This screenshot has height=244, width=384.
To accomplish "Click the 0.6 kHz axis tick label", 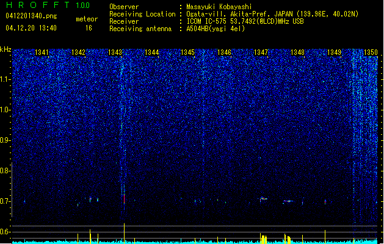I will click(x=5, y=232).
